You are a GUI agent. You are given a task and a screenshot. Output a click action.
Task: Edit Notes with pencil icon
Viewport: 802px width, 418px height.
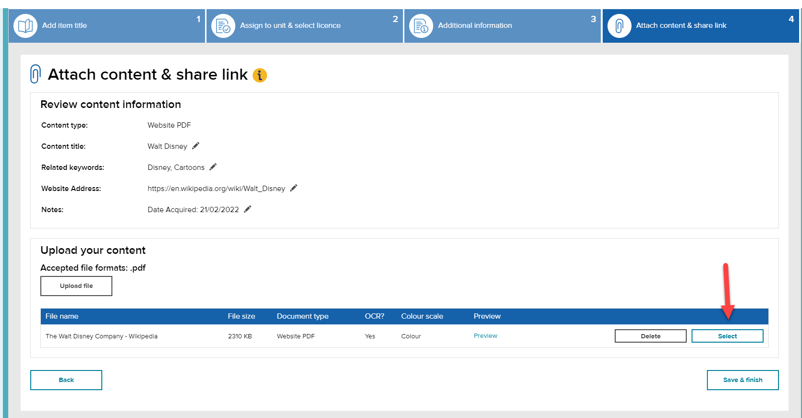point(247,209)
